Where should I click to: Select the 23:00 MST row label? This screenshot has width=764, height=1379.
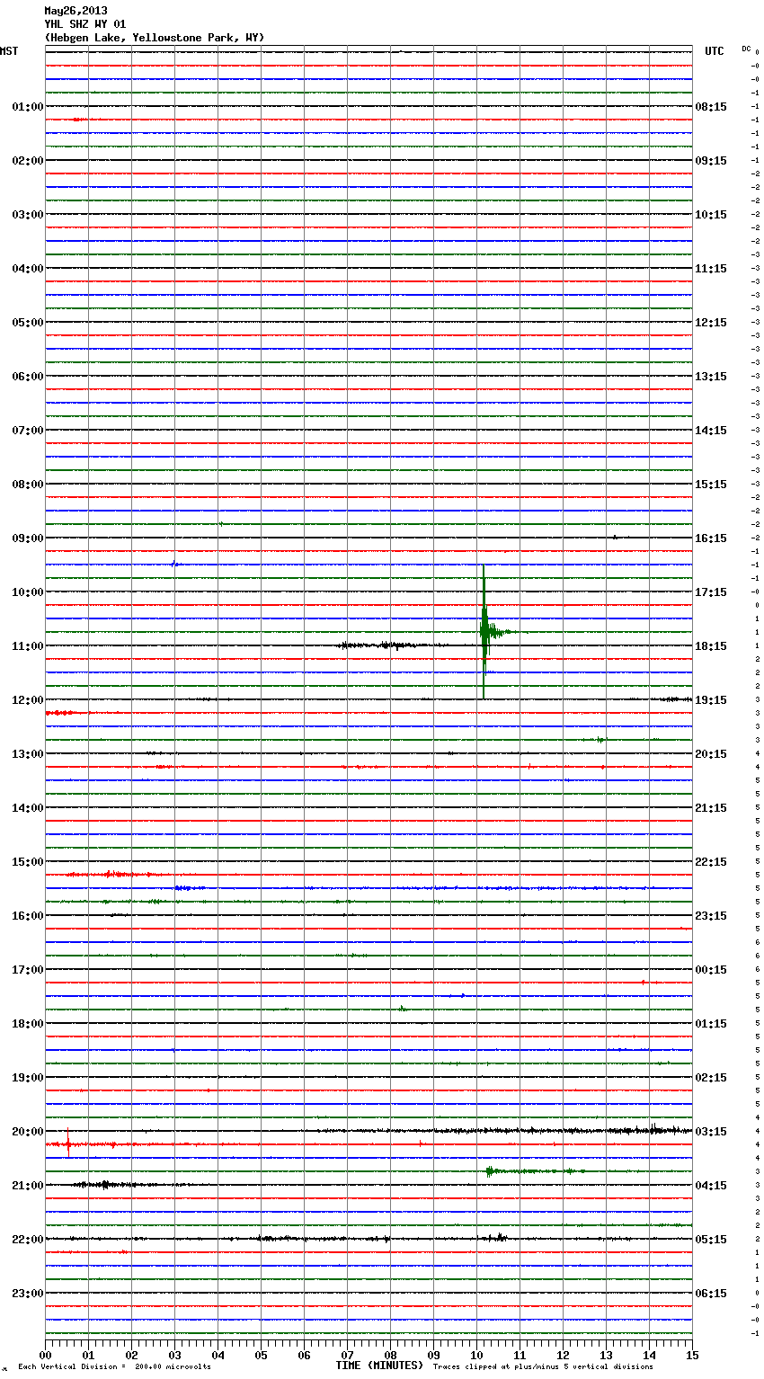click(x=28, y=1294)
